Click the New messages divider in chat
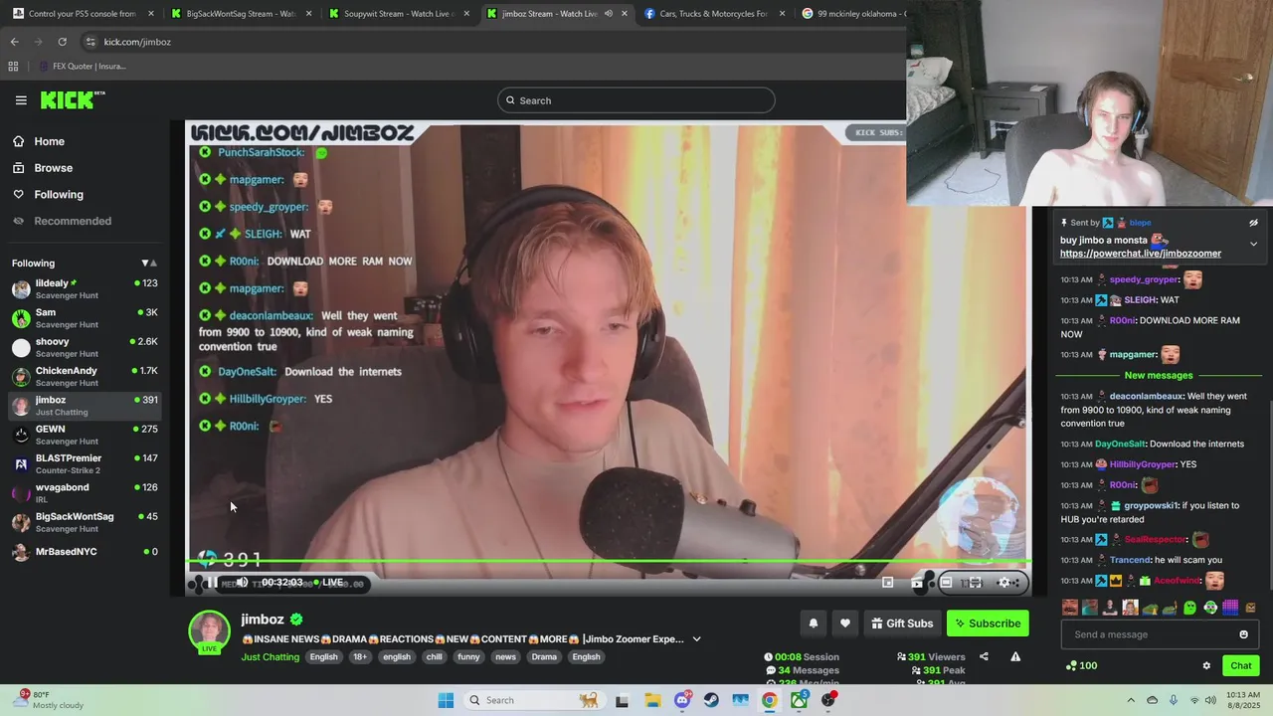 pos(1158,375)
